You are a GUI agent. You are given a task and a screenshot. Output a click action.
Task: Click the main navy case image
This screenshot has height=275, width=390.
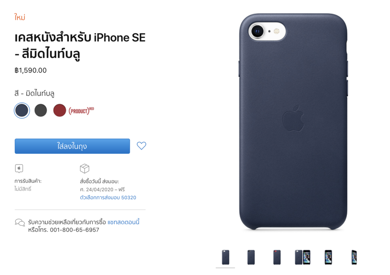pos(293,122)
